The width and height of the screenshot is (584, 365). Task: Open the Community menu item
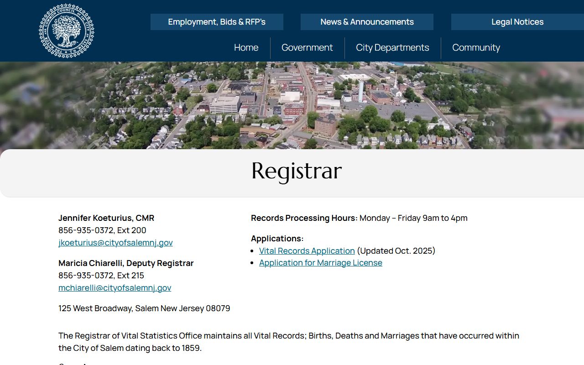(x=476, y=47)
